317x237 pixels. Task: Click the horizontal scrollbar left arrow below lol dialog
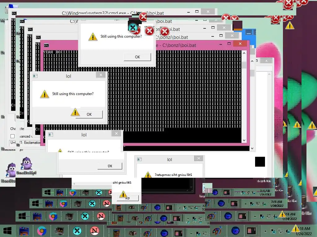(x=74, y=184)
